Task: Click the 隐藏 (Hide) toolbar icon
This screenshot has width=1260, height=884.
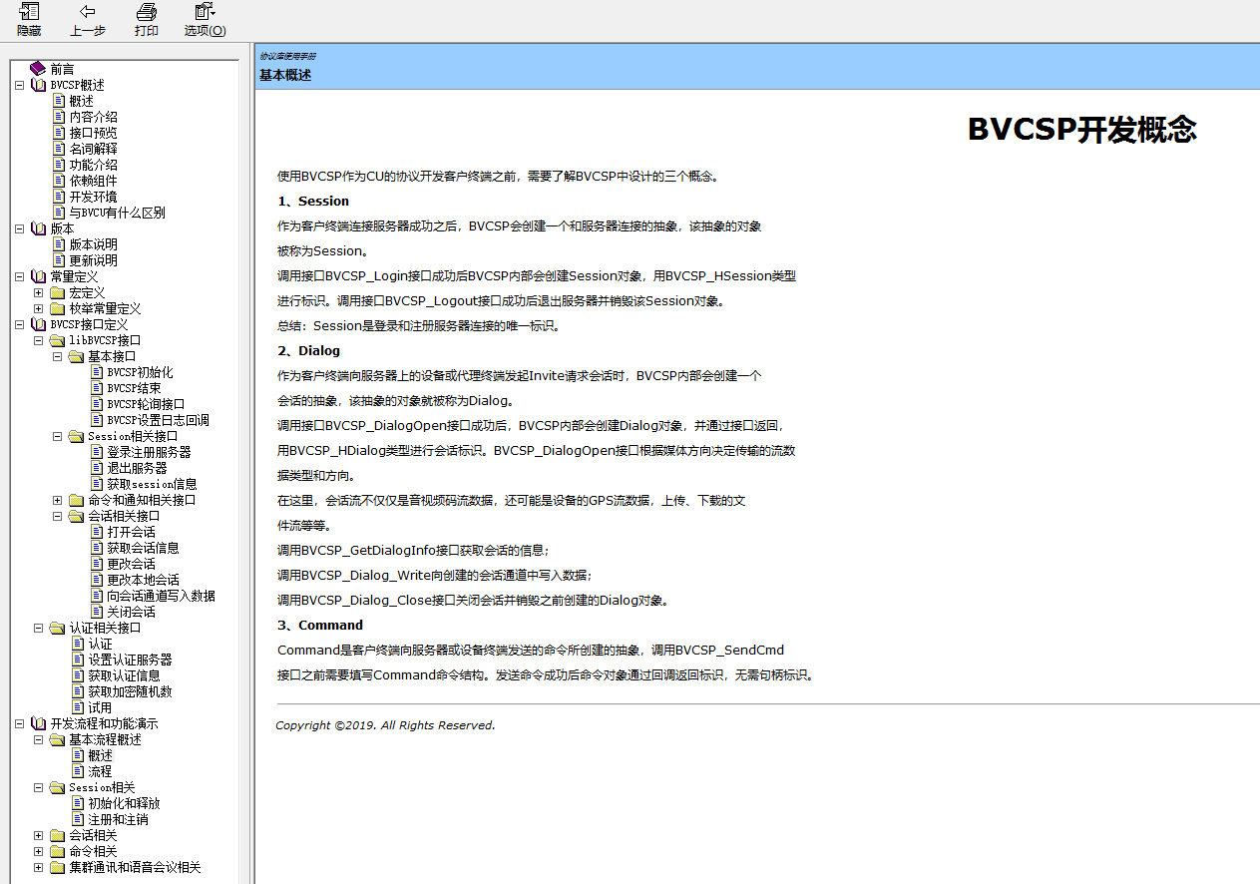Action: [29, 12]
